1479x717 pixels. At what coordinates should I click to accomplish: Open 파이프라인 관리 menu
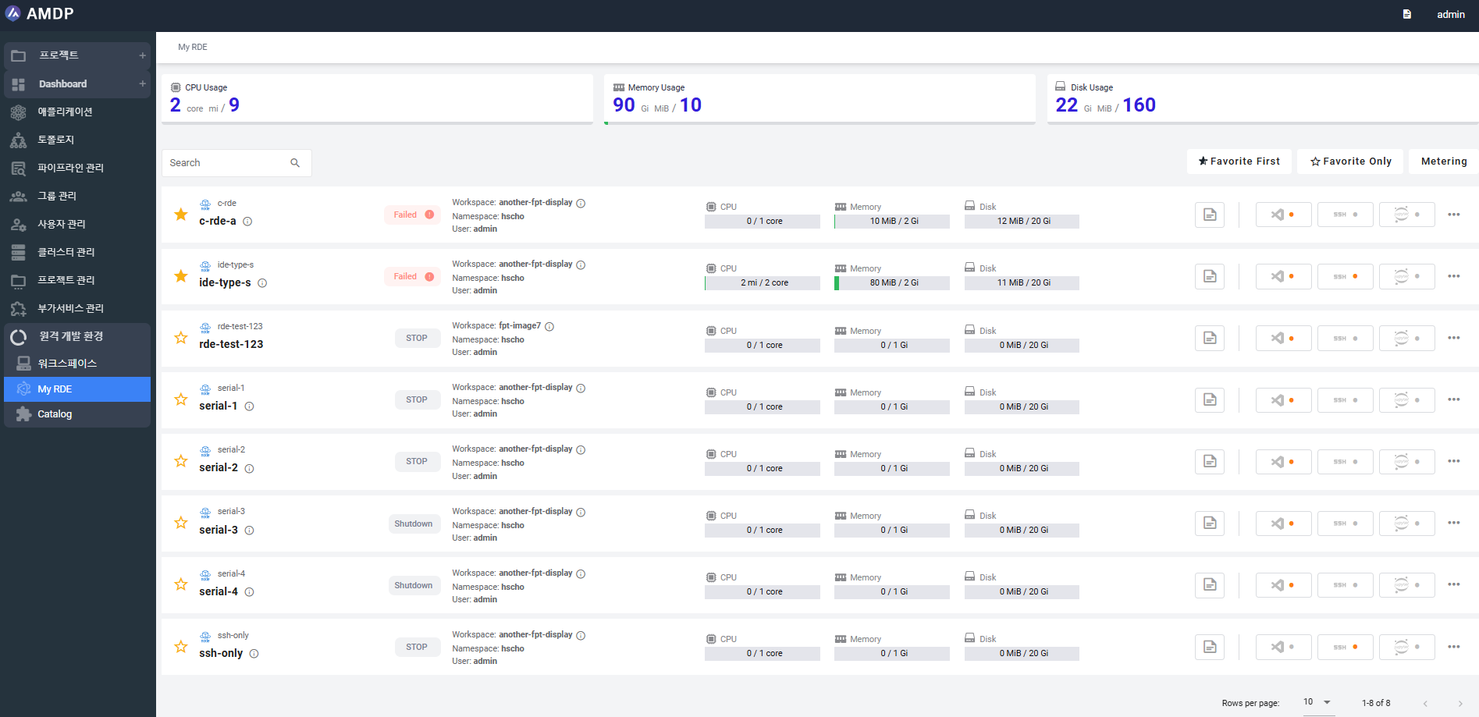click(77, 168)
